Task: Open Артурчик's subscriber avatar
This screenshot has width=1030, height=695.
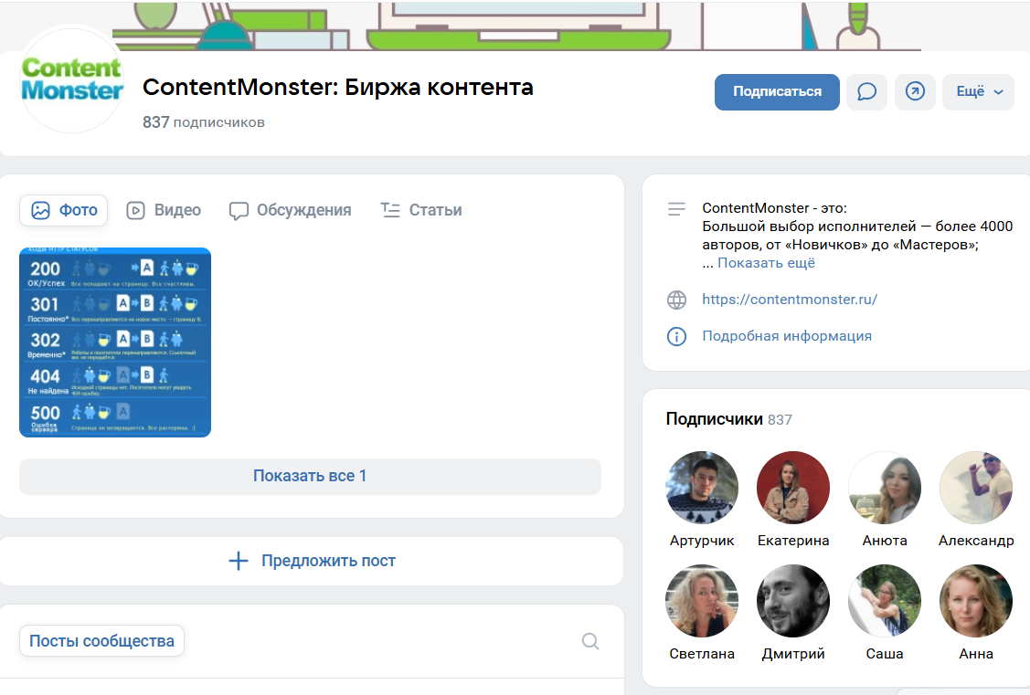Action: pyautogui.click(x=702, y=488)
